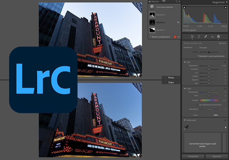Uncheck Mostra sovrapposizione checkbox
Viewport: 229px width, 160px height.
pyautogui.click(x=150, y=37)
